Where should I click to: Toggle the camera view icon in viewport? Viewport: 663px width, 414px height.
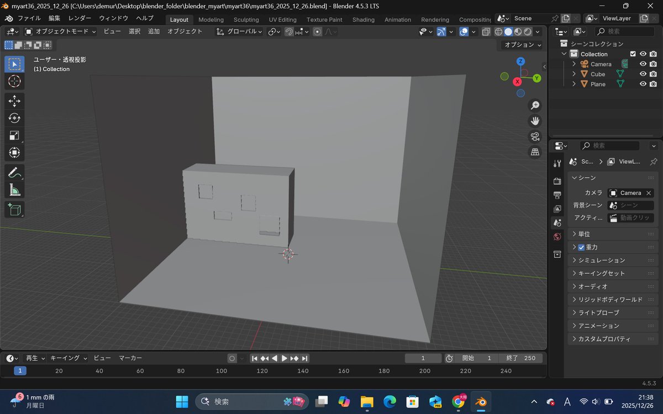535,136
